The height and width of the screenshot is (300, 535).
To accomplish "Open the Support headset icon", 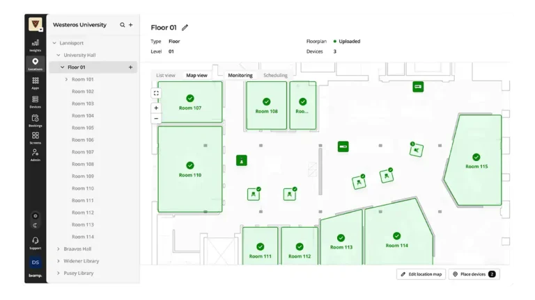I will [35, 242].
